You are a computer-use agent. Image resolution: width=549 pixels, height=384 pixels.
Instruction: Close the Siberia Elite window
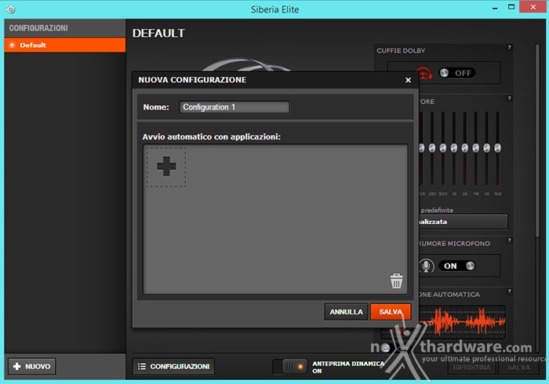(533, 7)
